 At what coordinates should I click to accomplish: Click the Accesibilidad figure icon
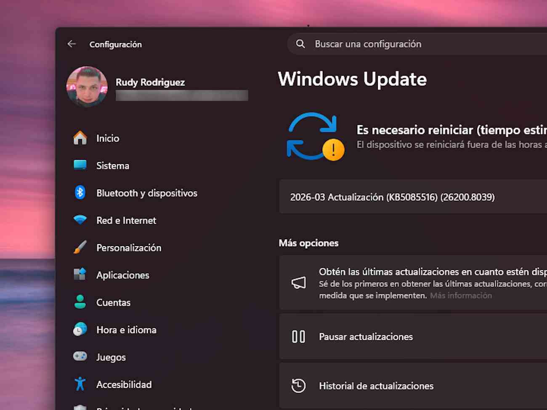80,384
